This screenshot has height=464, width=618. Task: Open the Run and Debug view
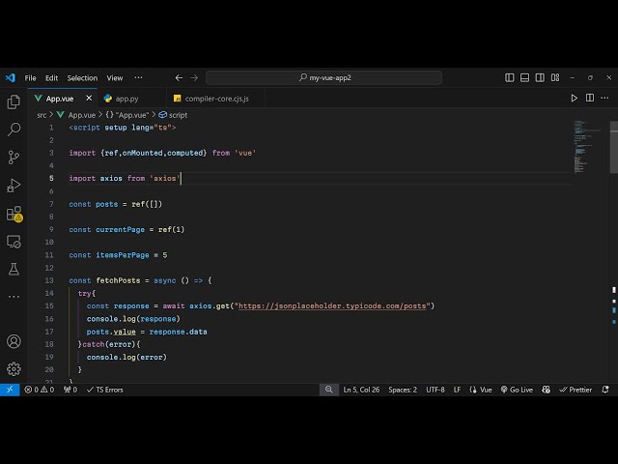tap(14, 185)
